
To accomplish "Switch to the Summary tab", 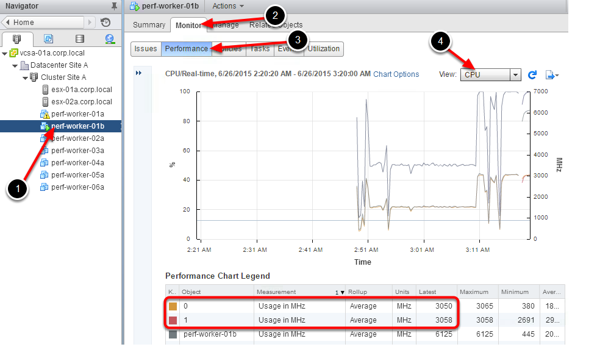I will 149,25.
